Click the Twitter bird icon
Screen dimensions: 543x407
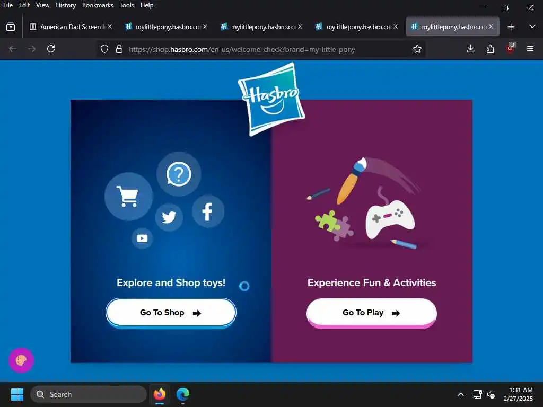coord(169,217)
